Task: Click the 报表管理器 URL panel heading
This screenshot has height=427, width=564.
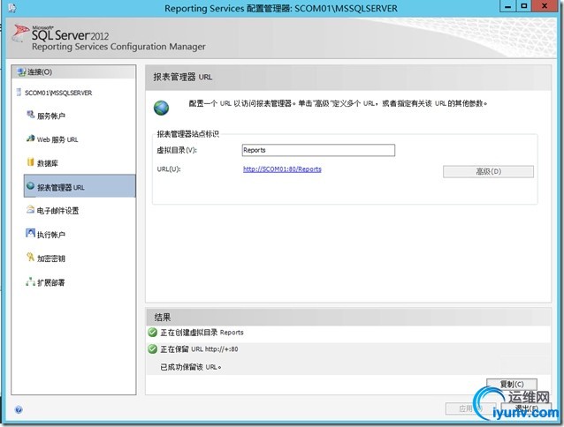Action: click(x=183, y=77)
